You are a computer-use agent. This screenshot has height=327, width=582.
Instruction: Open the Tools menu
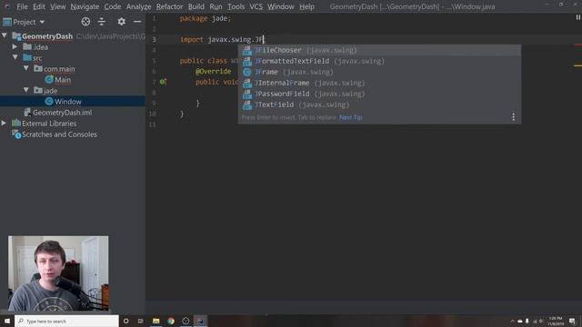[236, 6]
